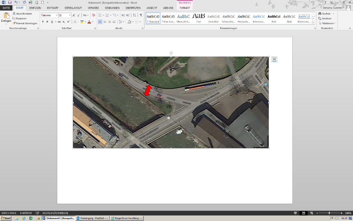Switch to ANSICHT tab
This screenshot has width=353, height=221.
click(152, 8)
